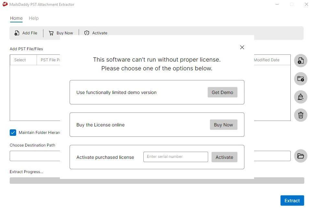This screenshot has height=212, width=314.
Task: Click the Activate button beside serial field
Action: (224, 157)
